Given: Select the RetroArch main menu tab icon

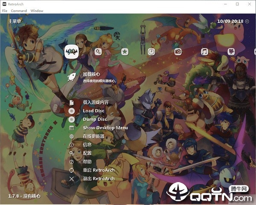Looking at the screenshot, I should click(72, 52).
